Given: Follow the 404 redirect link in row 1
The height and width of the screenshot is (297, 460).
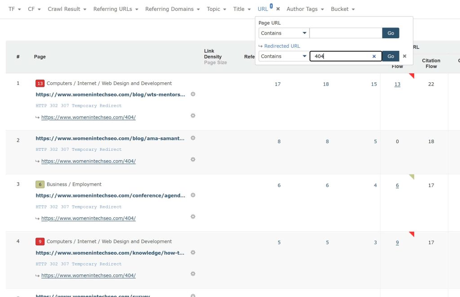Looking at the screenshot, I should pos(88,117).
